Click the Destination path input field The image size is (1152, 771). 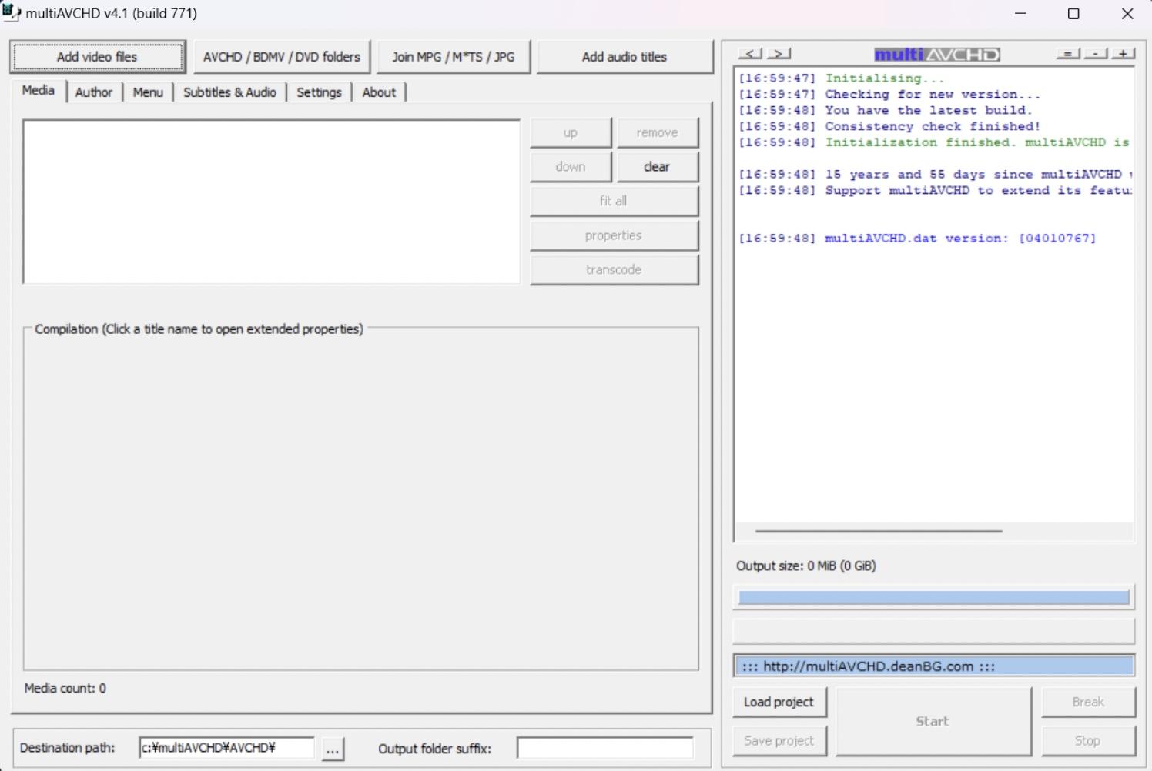[227, 748]
